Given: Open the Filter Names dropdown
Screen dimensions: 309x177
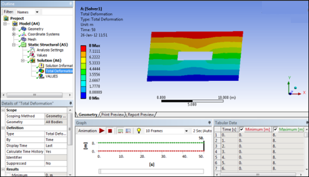Looking at the screenshot, I should point(37,12).
